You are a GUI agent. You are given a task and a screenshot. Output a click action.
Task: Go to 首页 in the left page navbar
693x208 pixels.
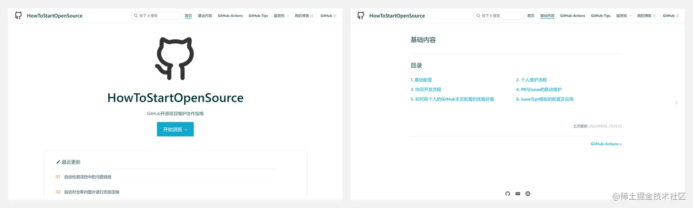[188, 16]
